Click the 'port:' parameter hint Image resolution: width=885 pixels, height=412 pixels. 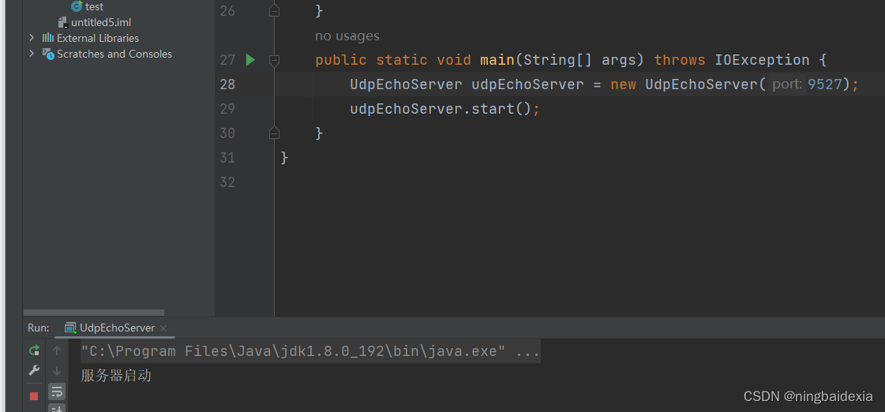(787, 84)
